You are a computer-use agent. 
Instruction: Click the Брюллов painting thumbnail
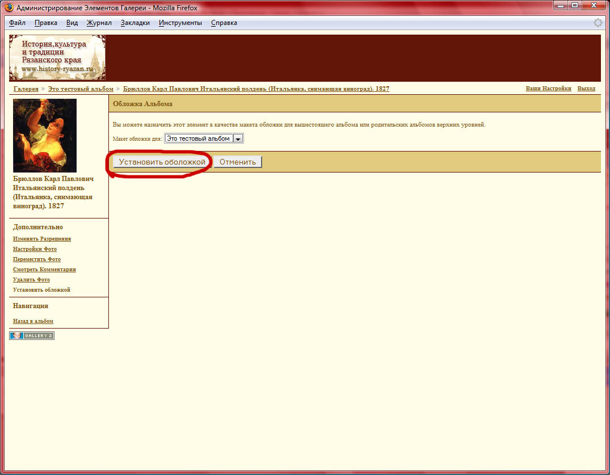pyautogui.click(x=45, y=136)
